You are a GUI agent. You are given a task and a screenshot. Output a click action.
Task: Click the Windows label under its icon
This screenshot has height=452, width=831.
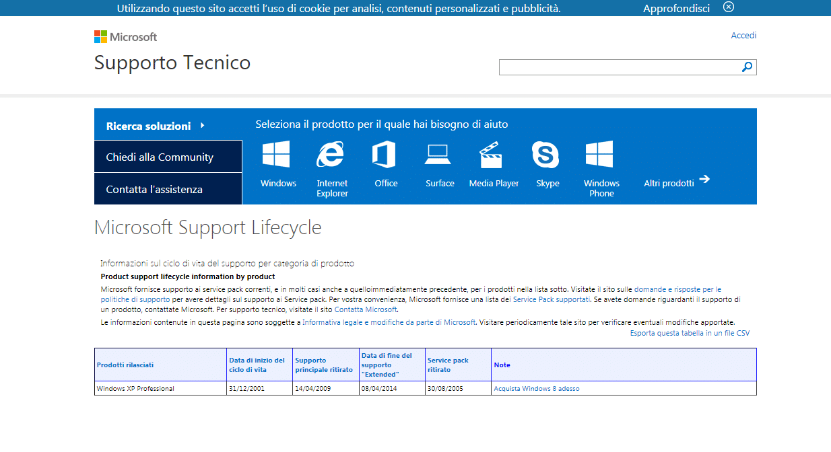point(279,183)
